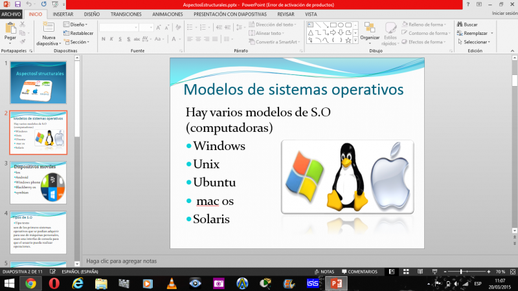Toggle strikethrough abc formatting
Image resolution: width=518 pixels, height=291 pixels.
(x=137, y=39)
